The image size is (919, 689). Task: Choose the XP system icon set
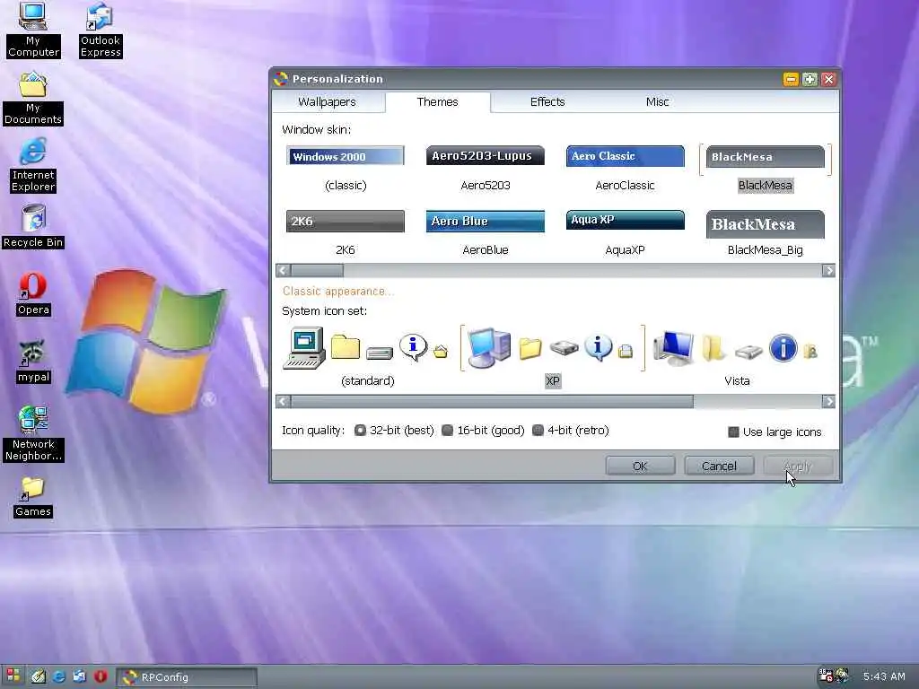(x=553, y=356)
